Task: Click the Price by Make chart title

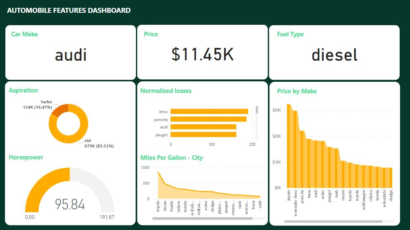Action: pyautogui.click(x=297, y=91)
